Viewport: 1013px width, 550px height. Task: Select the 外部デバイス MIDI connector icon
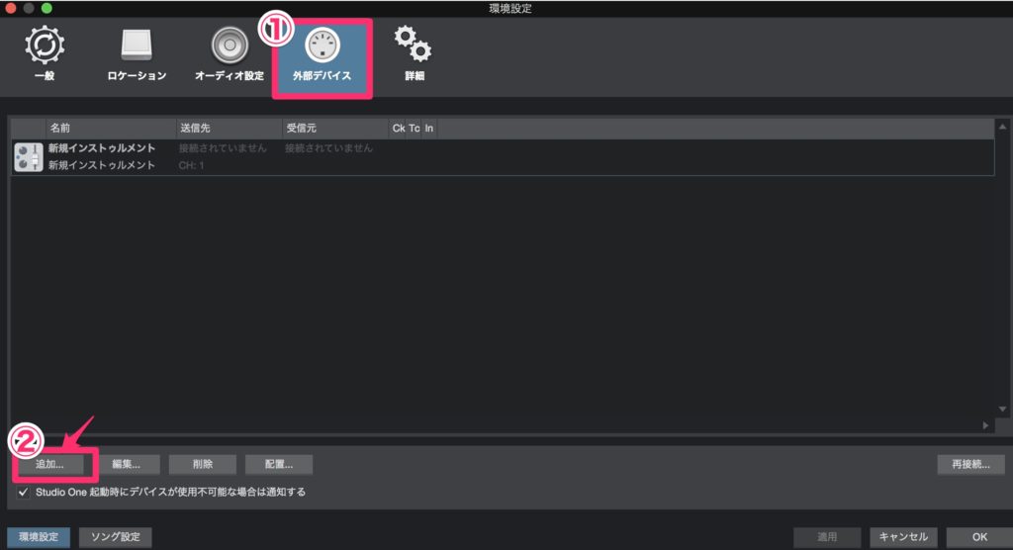[322, 46]
